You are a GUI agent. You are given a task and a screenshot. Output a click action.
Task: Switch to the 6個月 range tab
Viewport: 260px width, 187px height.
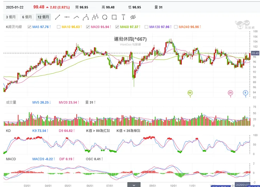click(x=27, y=17)
